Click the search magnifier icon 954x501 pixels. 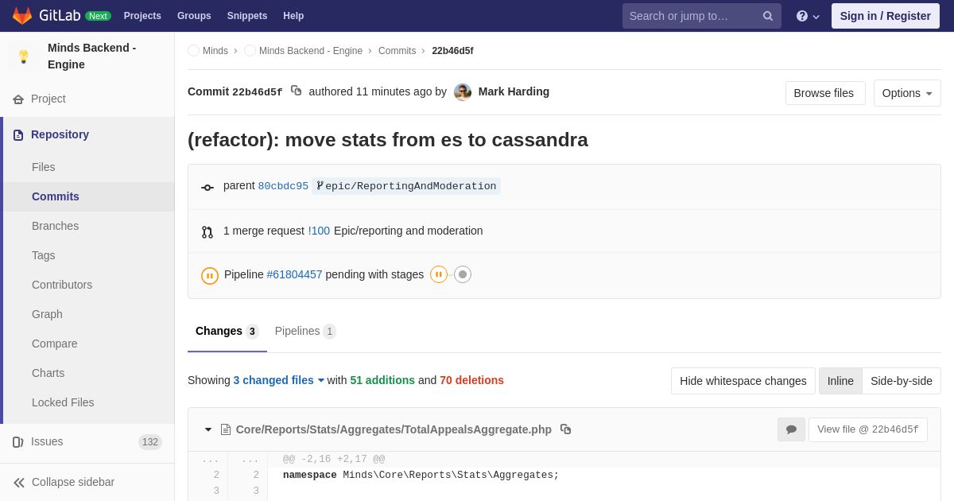767,16
